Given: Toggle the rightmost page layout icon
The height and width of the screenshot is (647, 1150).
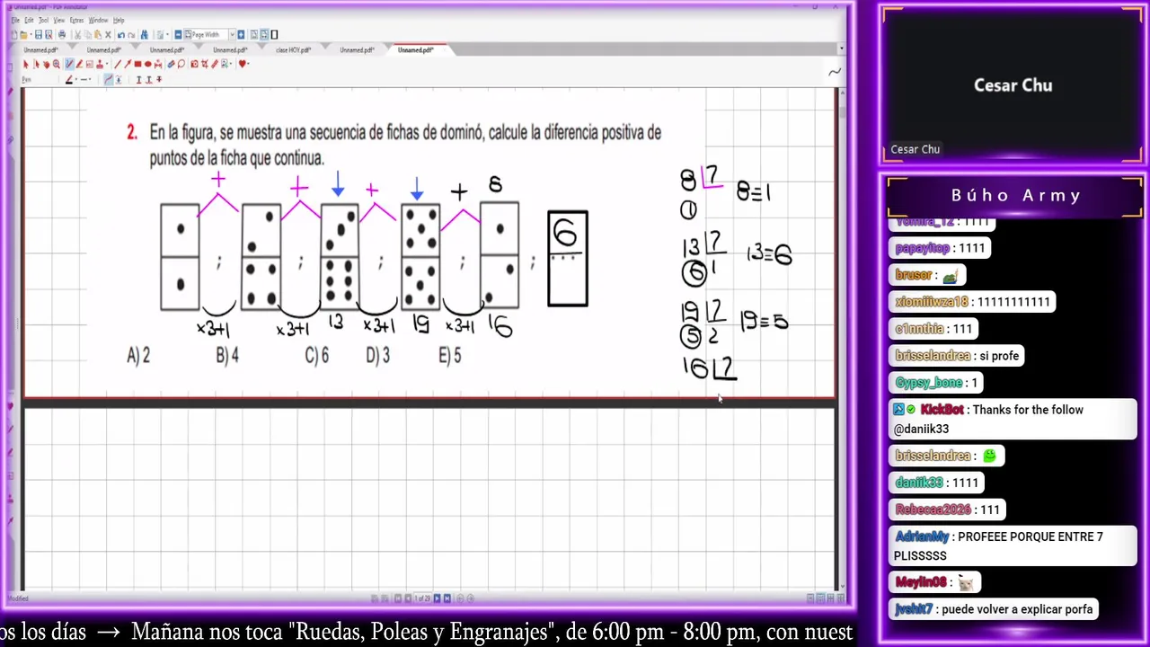Looking at the screenshot, I should (840, 598).
